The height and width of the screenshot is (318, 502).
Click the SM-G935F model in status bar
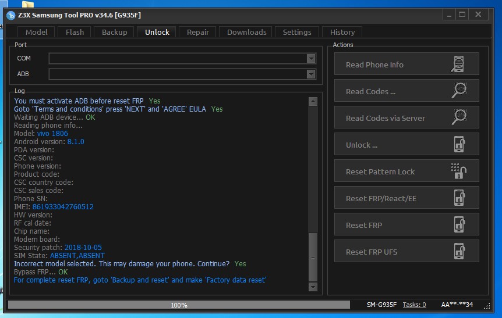point(381,305)
